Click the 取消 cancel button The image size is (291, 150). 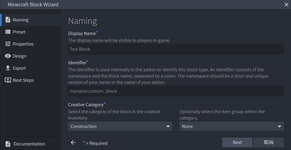pos(269,142)
